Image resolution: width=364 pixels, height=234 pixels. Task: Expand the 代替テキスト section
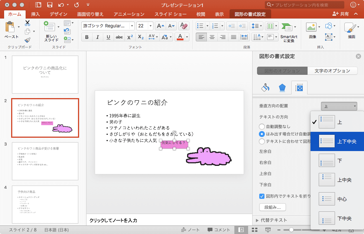tap(257, 220)
